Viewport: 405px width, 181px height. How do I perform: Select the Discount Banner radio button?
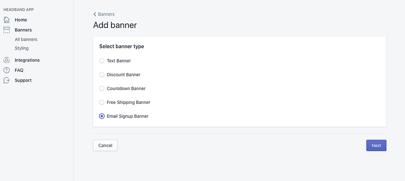(102, 75)
